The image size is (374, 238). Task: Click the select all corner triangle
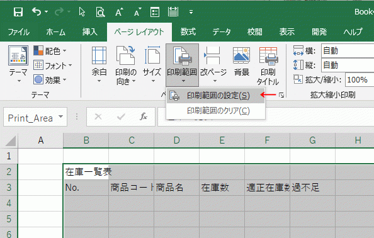coord(10,140)
